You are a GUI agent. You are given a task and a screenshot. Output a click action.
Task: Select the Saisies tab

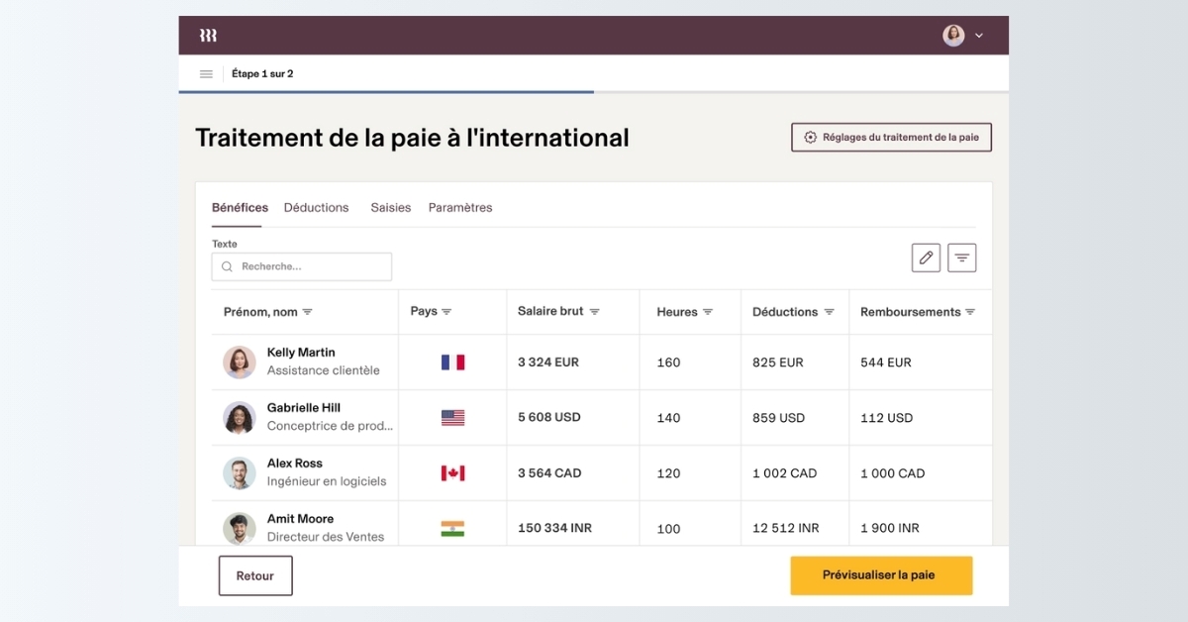390,208
